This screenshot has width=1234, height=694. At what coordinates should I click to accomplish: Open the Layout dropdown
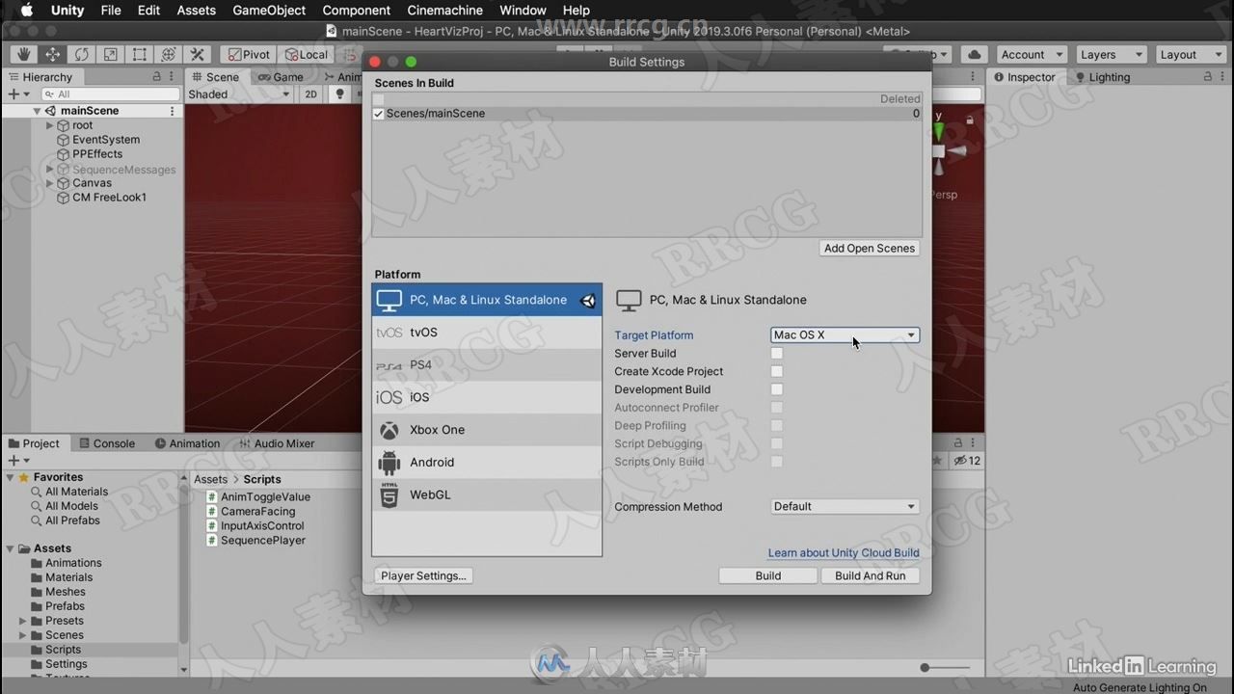pos(1189,55)
